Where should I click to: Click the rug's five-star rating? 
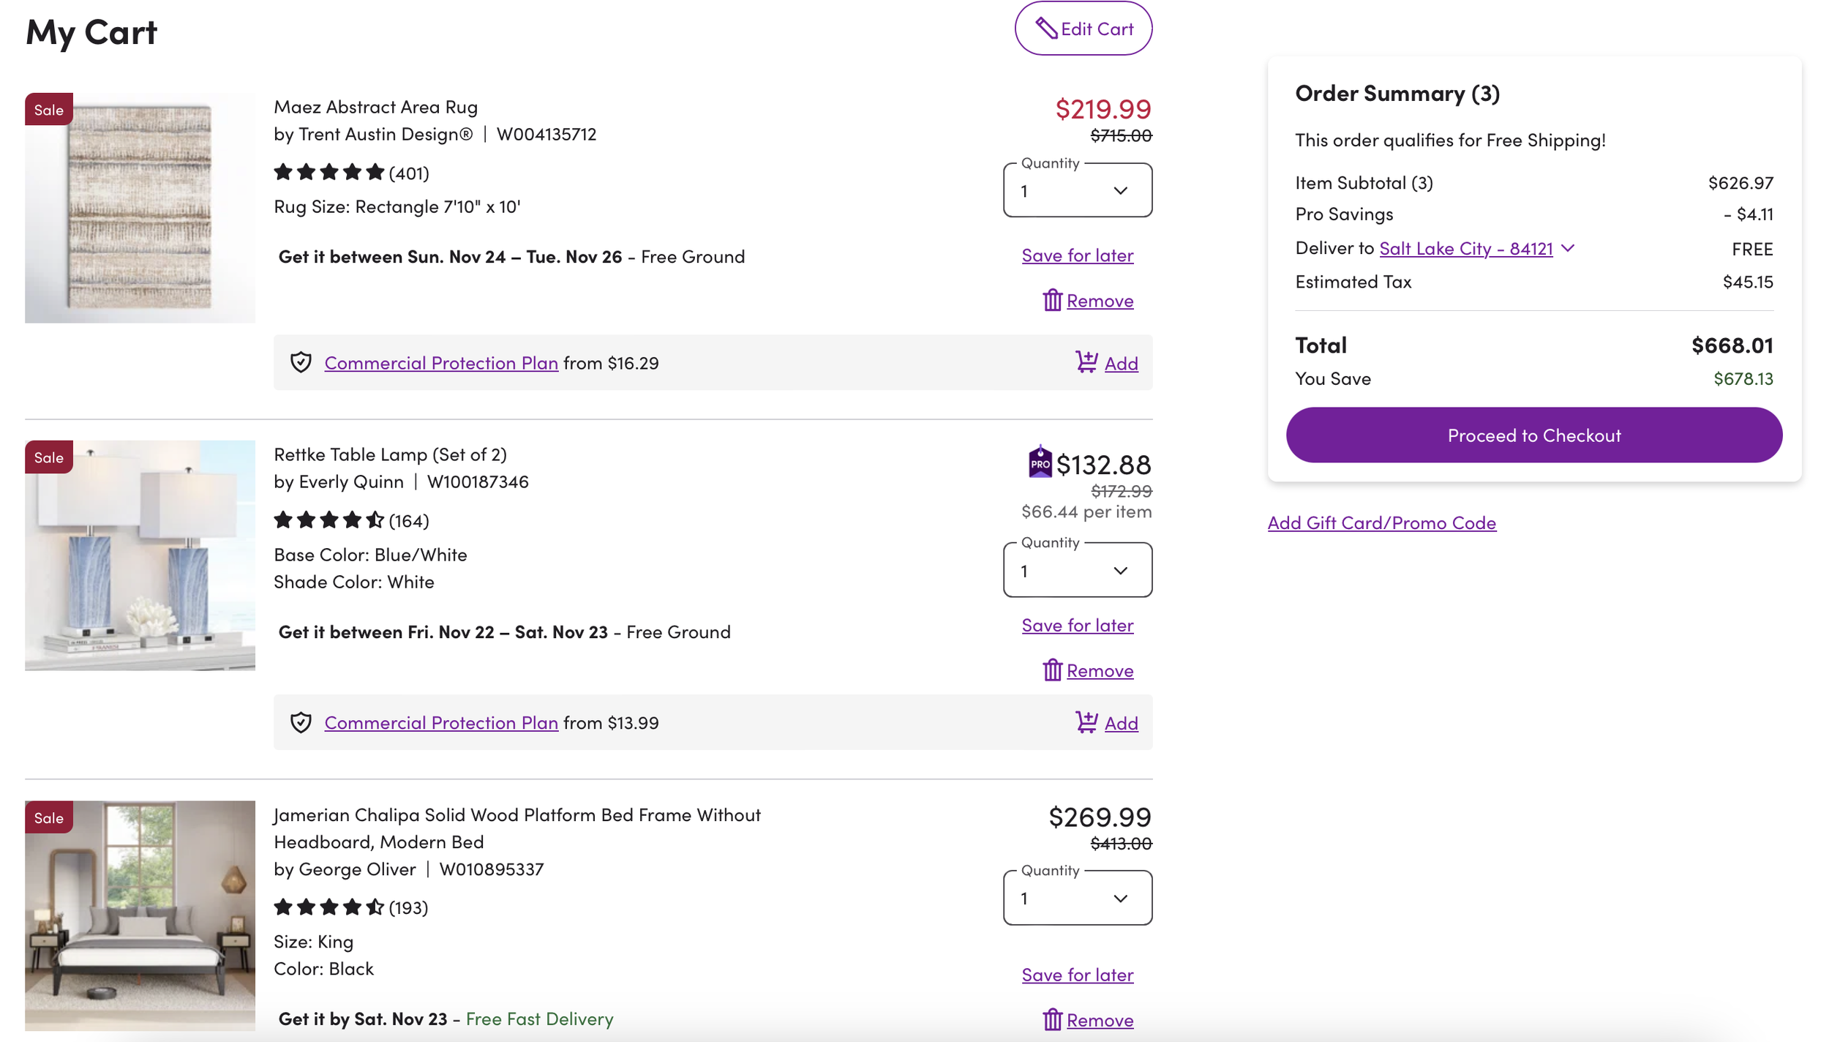[328, 173]
